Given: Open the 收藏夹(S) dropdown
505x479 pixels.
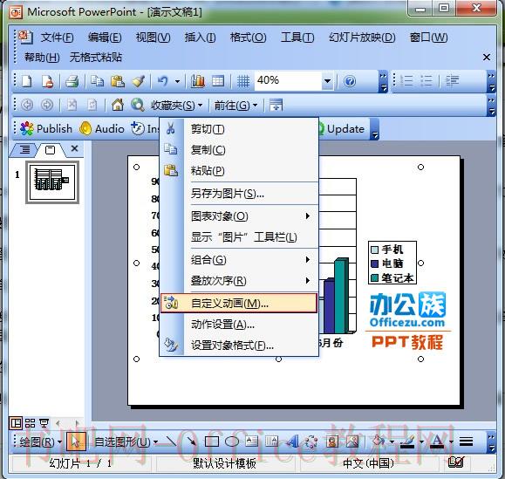Looking at the screenshot, I should [177, 105].
